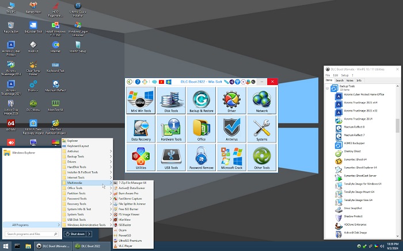Image resolution: width=403 pixels, height=251 pixels.
Task: Open Mini Win Tools in DLC Boot 2022
Action: (141, 101)
